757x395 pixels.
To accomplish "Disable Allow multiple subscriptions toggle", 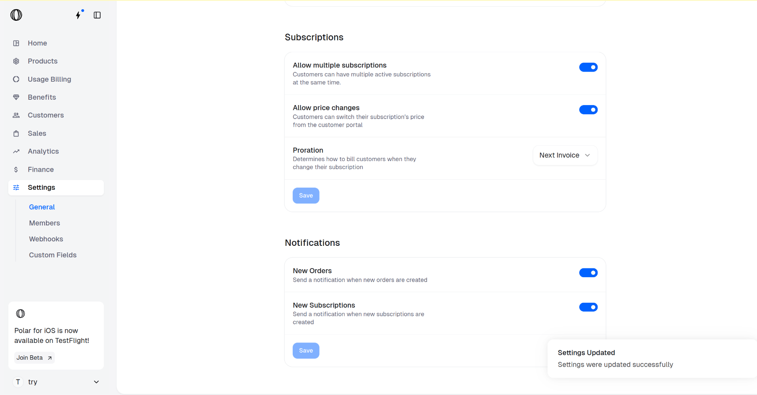I will 588,67.
